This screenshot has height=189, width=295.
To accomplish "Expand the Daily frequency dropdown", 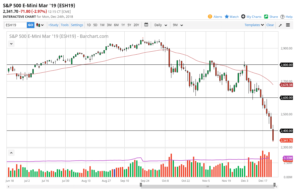I will [x=161, y=25].
